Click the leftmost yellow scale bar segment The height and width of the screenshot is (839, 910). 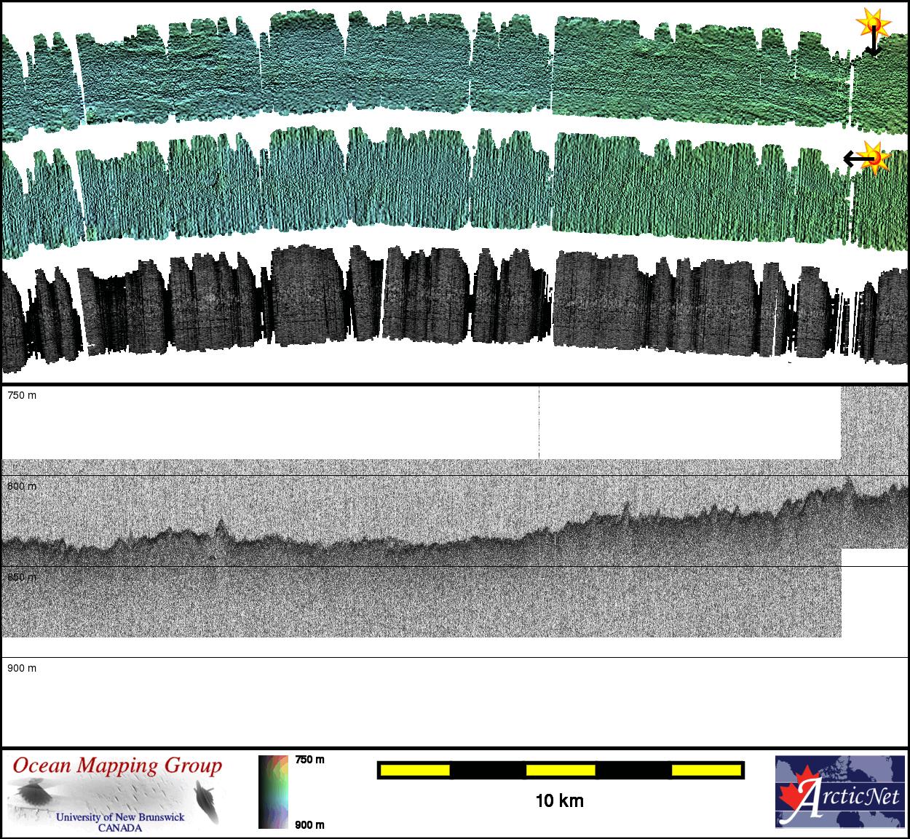click(415, 770)
